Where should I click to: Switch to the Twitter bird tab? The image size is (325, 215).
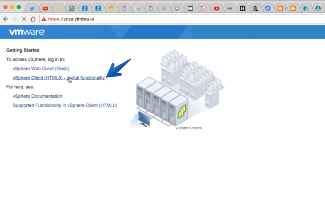32,9
